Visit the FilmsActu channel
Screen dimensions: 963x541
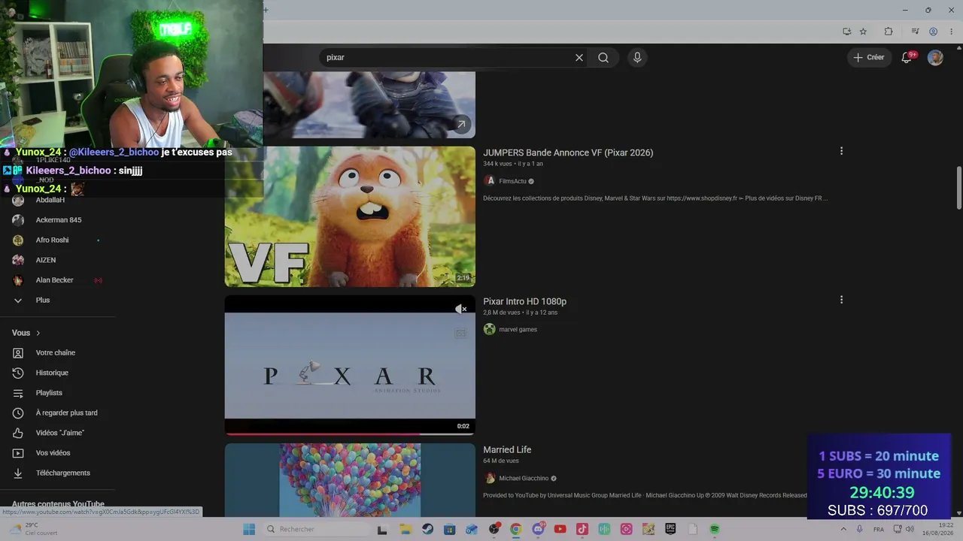tap(512, 181)
